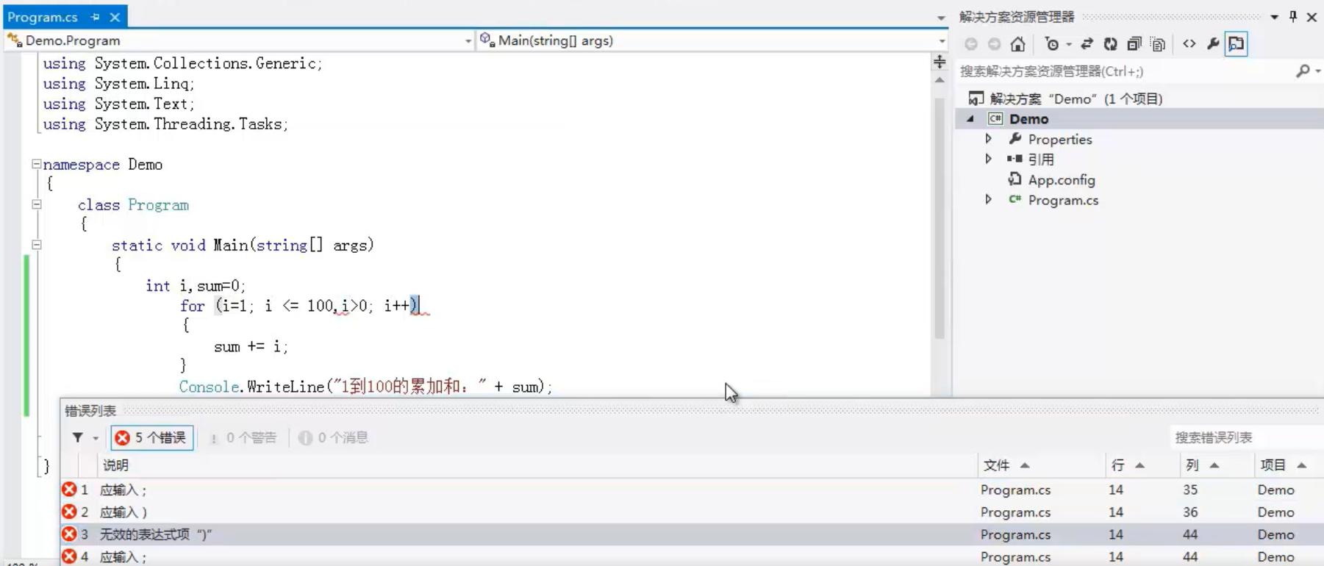
Task: Click the Solution Explorer search box
Action: (1125, 71)
